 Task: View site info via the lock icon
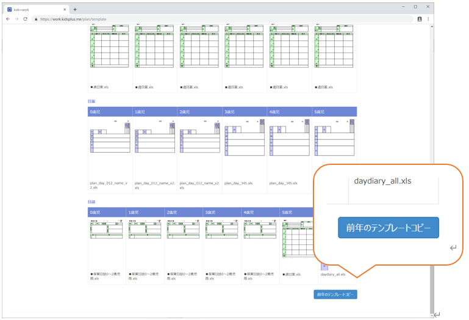point(36,19)
